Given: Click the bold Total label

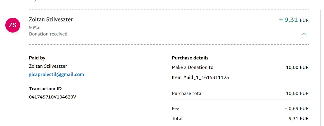Looking at the screenshot, I should coord(177,119).
